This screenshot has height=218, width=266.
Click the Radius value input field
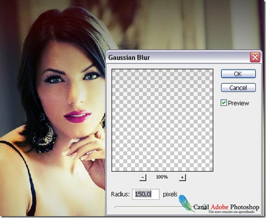click(146, 194)
